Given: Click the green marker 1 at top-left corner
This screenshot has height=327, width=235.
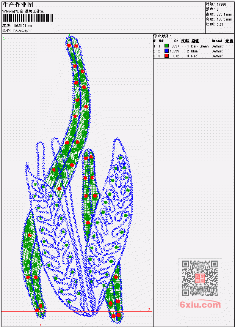Looking at the screenshot, I should tap(4, 38).
